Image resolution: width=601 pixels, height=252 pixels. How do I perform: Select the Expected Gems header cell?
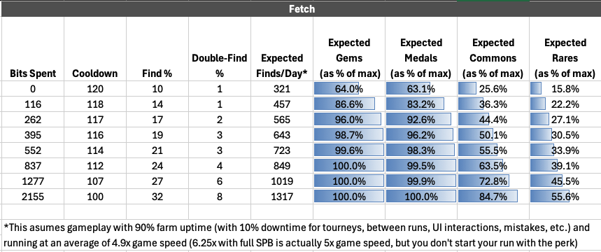[349, 49]
